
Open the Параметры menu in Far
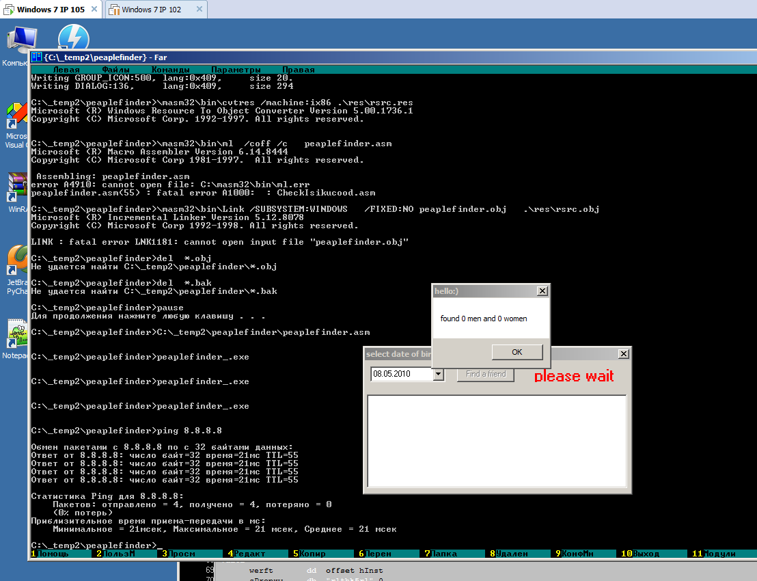click(x=236, y=70)
